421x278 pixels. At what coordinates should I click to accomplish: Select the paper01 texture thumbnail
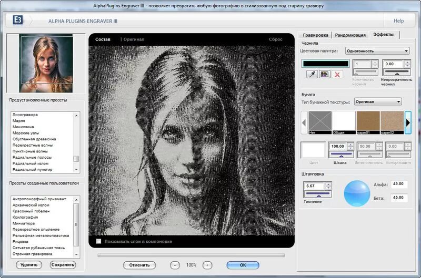point(368,123)
